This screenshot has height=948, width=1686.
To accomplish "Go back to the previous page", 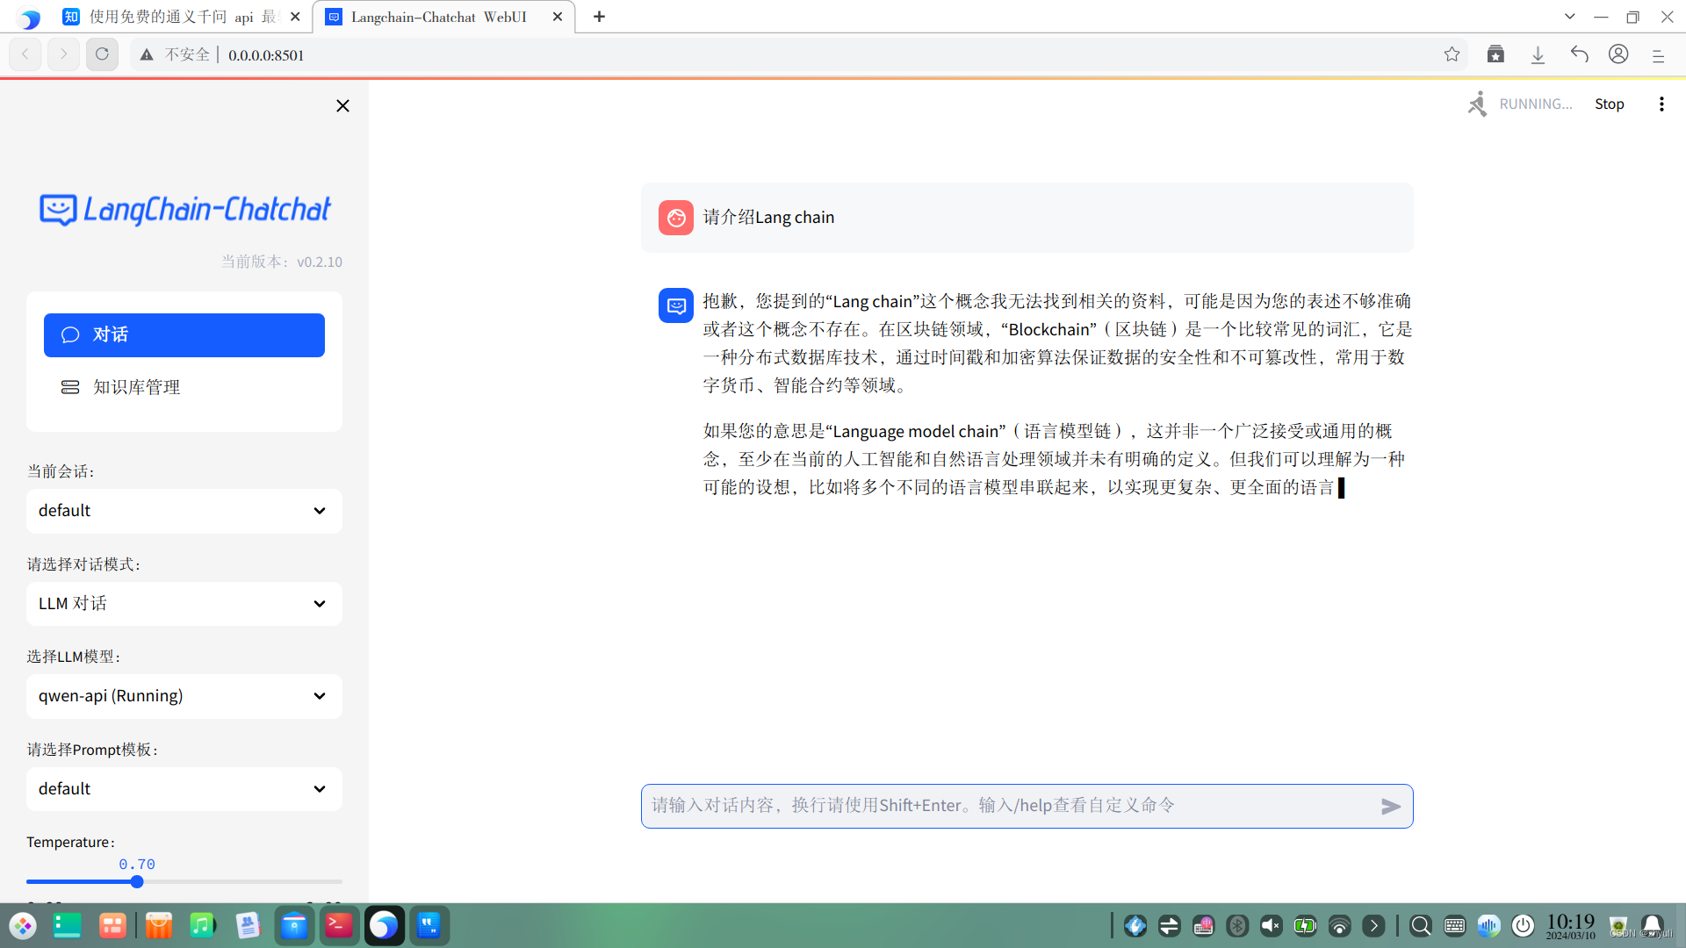I will [25, 54].
